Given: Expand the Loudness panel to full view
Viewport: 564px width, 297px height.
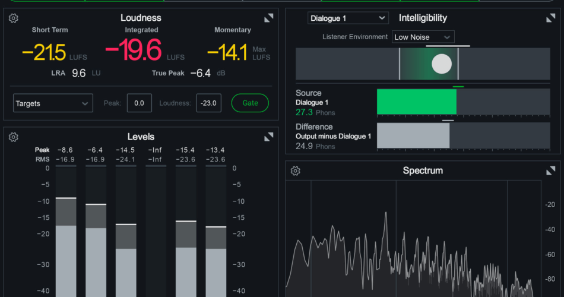Looking at the screenshot, I should click(x=269, y=18).
